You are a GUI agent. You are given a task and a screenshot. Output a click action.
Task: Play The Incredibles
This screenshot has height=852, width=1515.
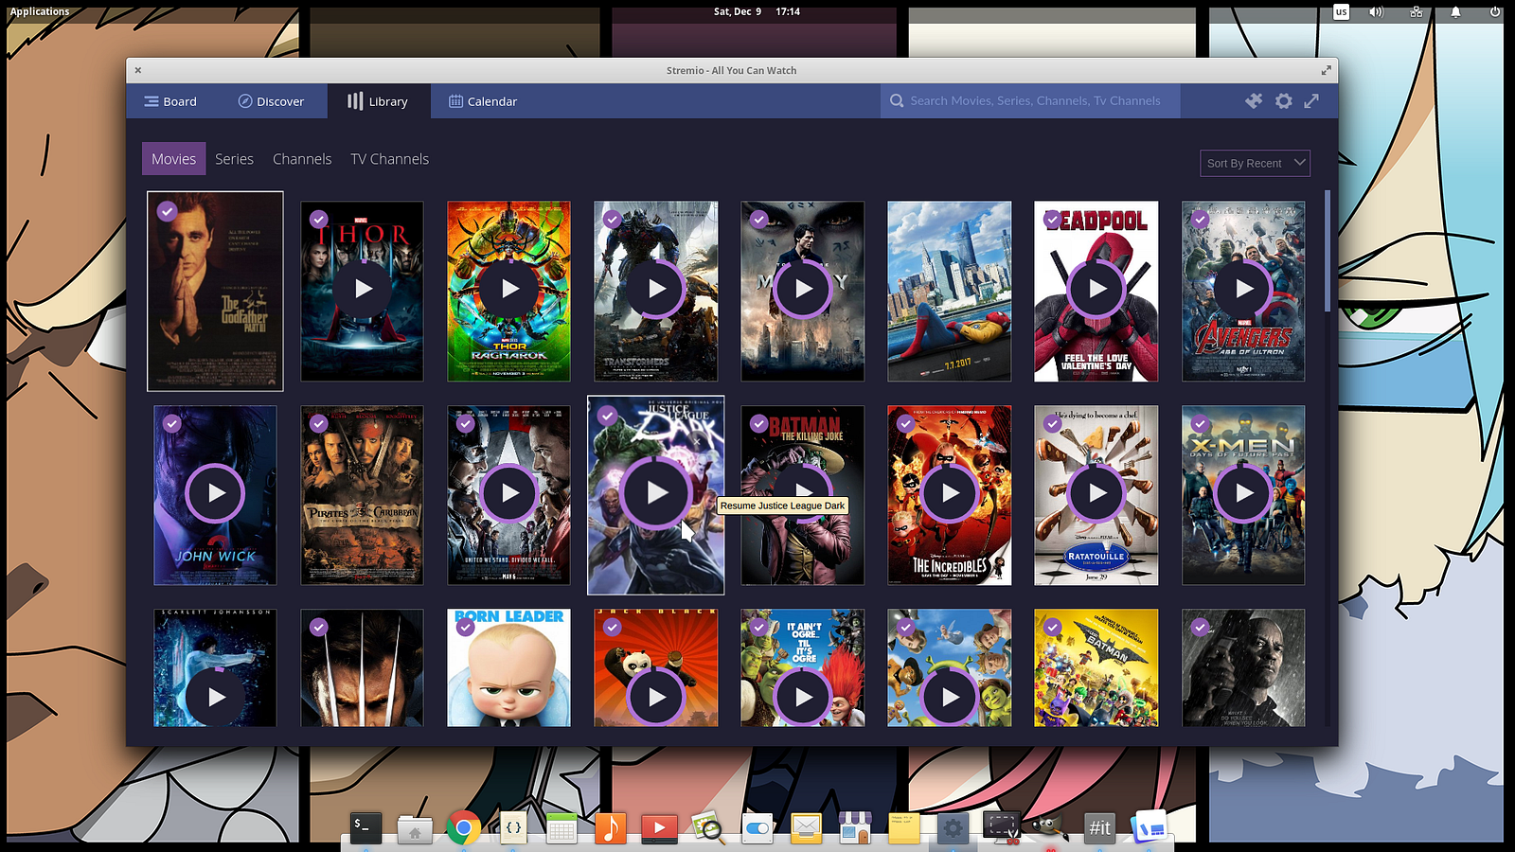pos(950,493)
